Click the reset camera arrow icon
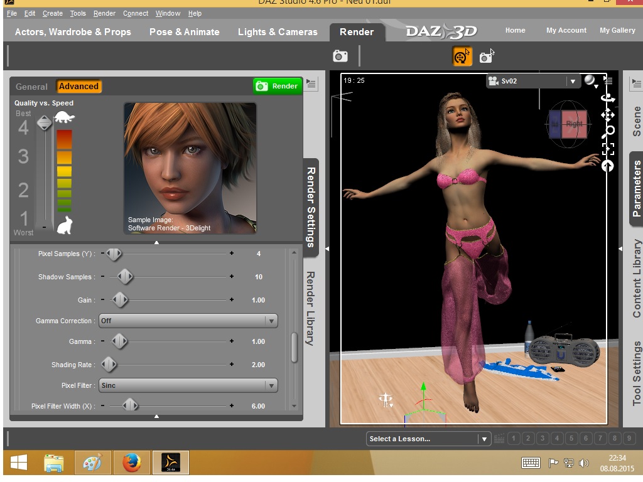 click(608, 166)
